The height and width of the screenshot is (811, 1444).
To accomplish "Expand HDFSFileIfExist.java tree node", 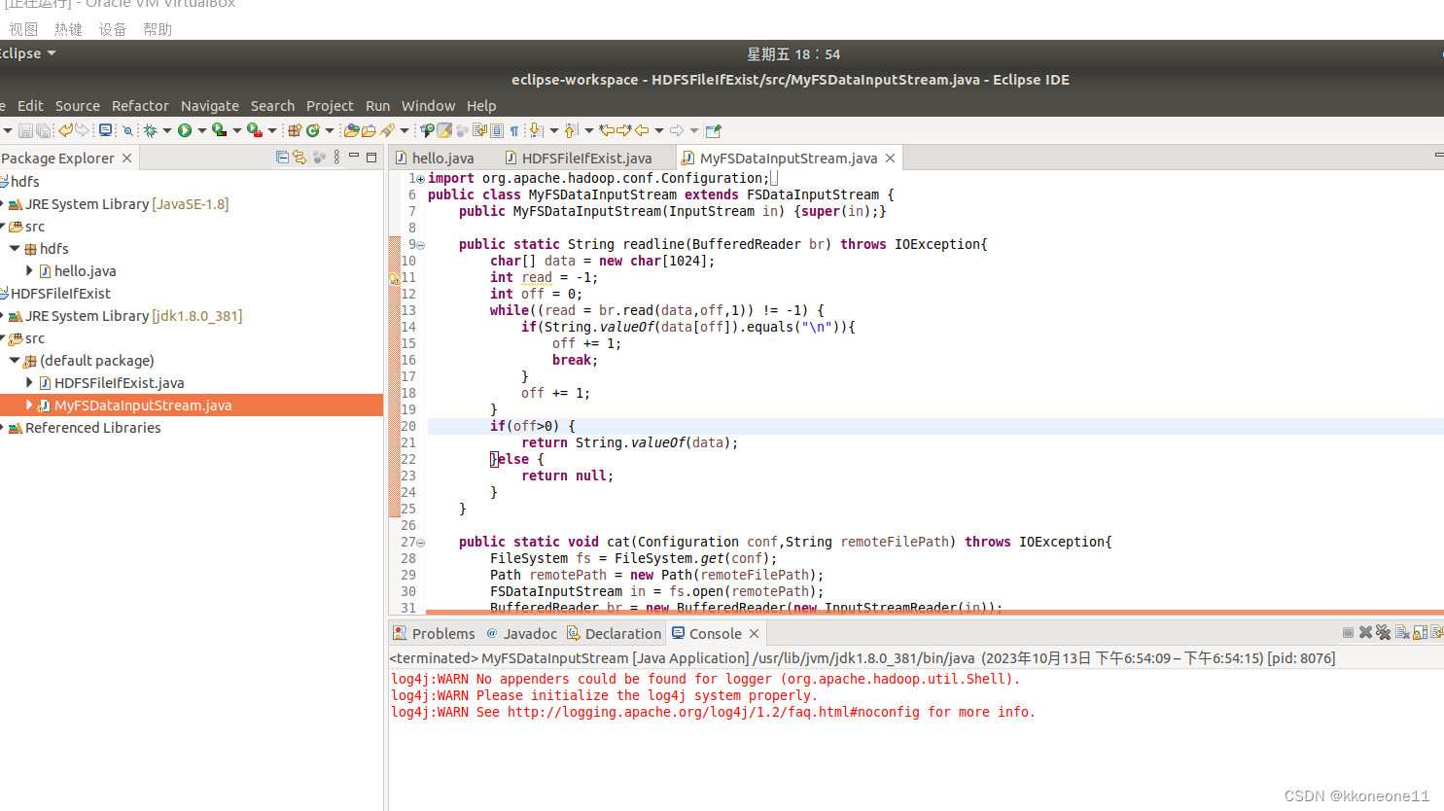I will click(x=29, y=383).
